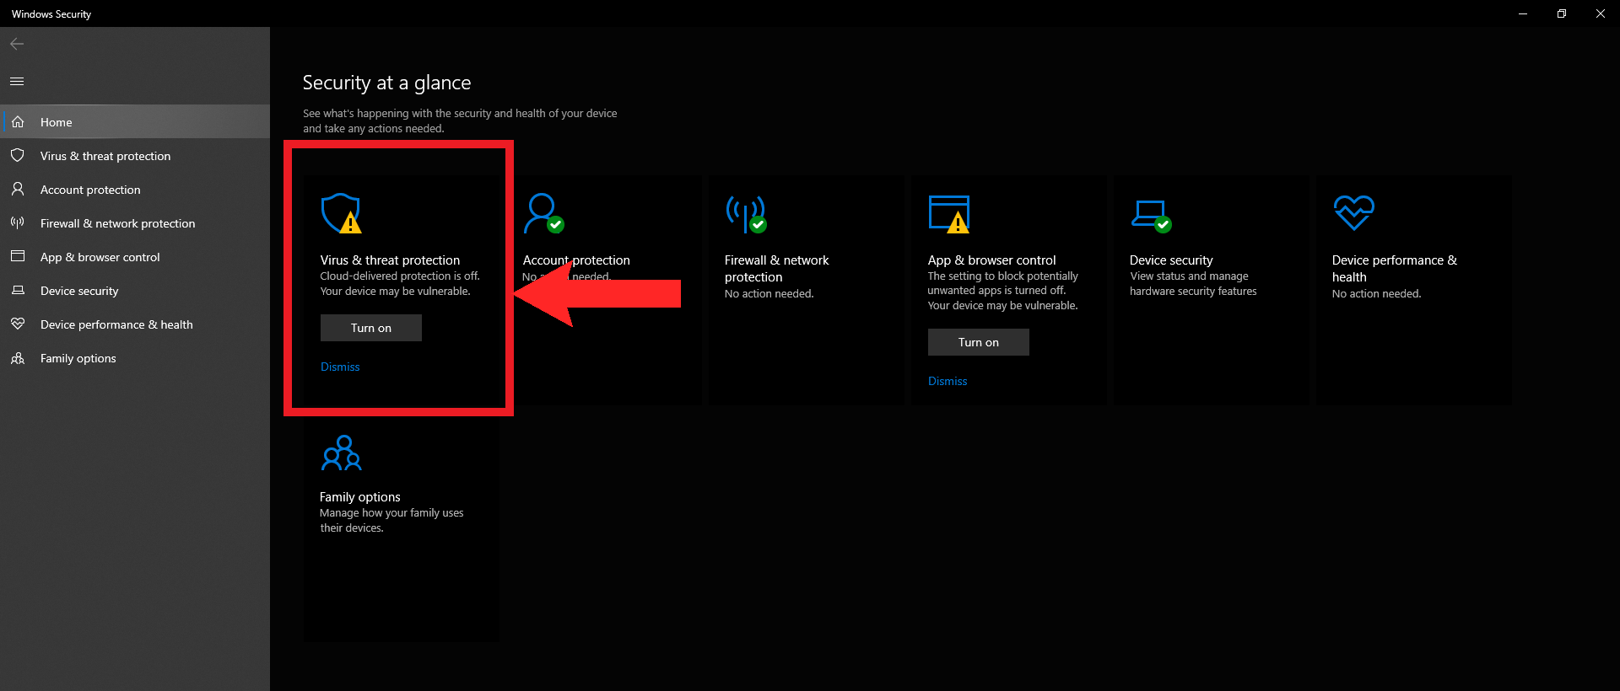This screenshot has width=1620, height=691.
Task: Click 'No action needed.' under Firewall & network protection
Action: point(769,294)
